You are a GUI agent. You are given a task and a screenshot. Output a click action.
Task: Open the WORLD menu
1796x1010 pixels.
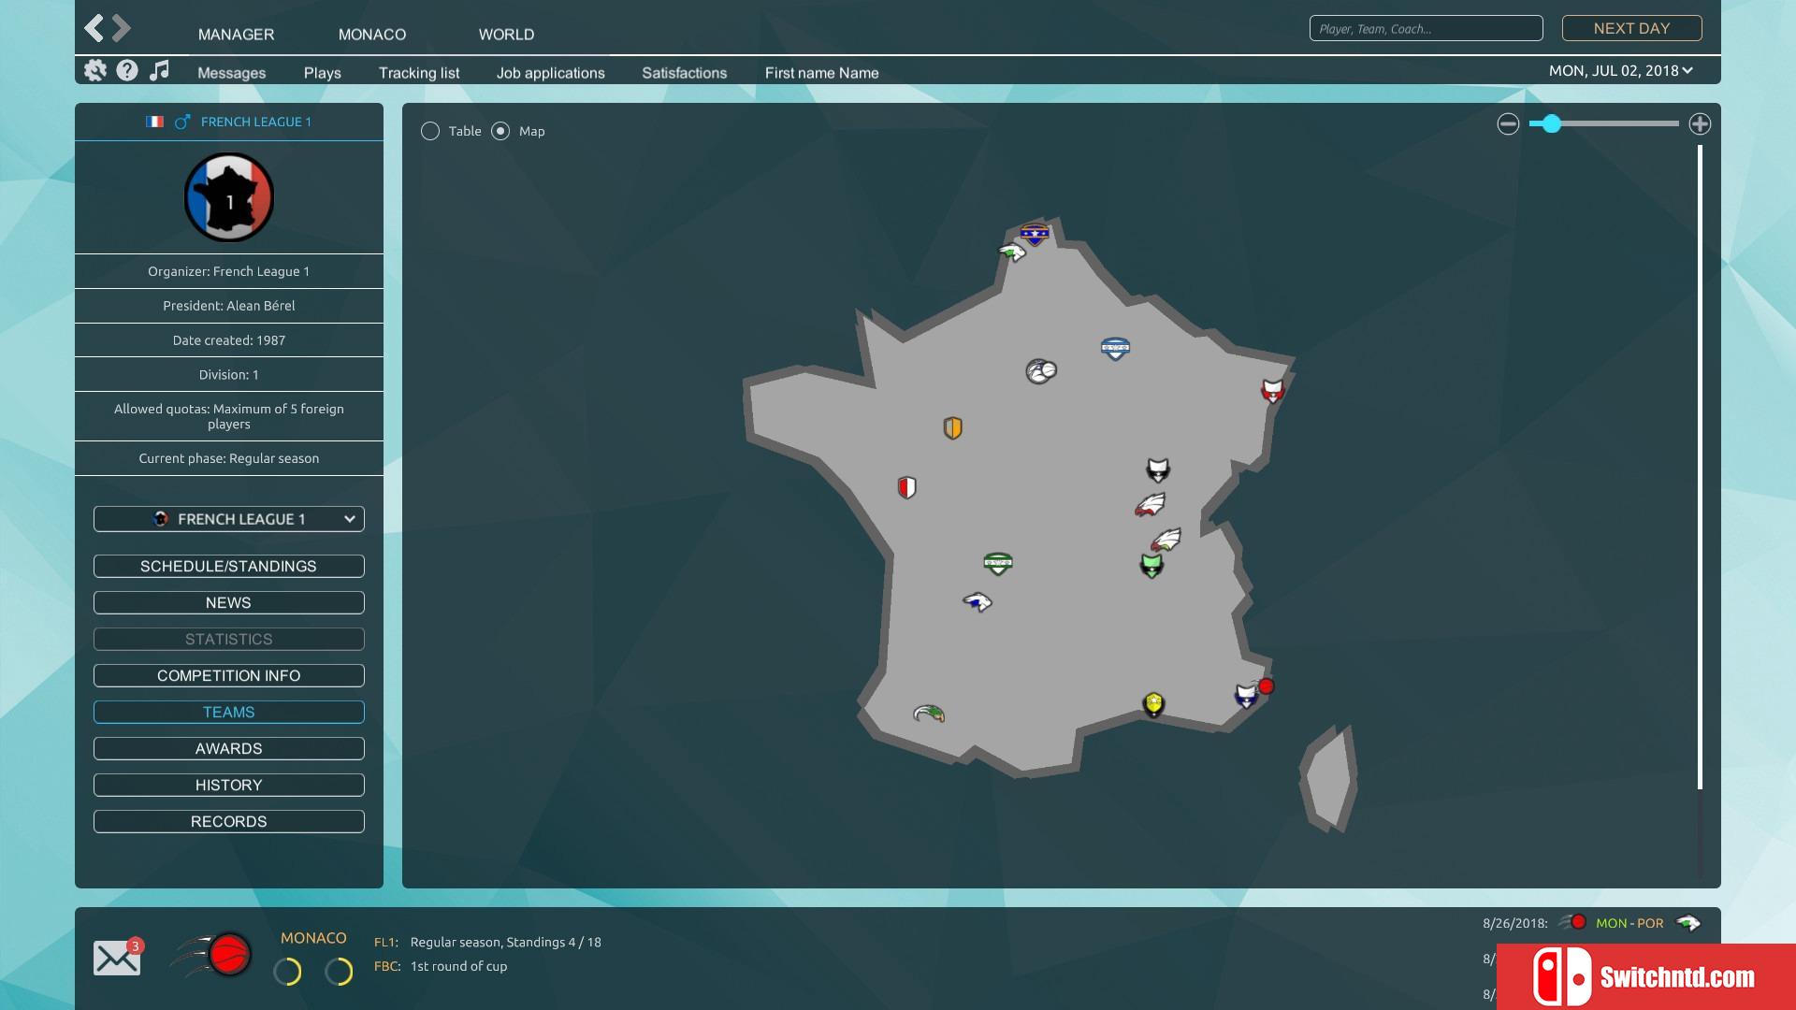[506, 34]
